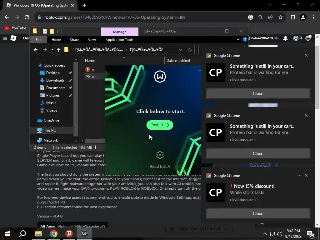Open Chrome zoom magnifier icon
The image size is (320, 240).
click(261, 17)
